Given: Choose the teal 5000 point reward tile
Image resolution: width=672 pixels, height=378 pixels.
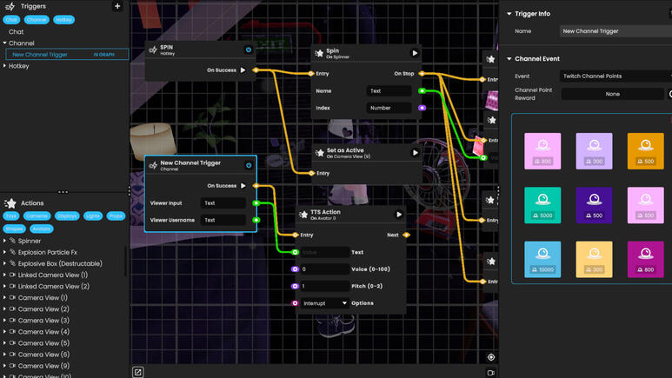Looking at the screenshot, I should click(x=542, y=205).
